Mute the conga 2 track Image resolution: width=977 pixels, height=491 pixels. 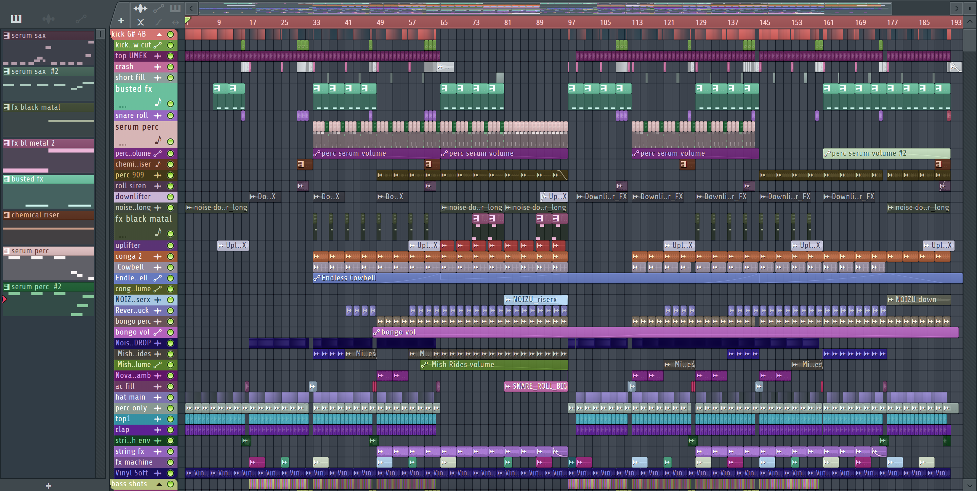pos(171,256)
